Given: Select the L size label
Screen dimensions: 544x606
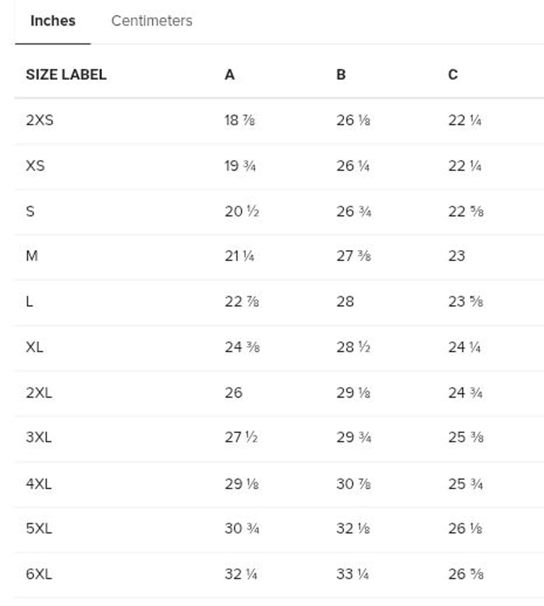Looking at the screenshot, I should coord(29,301).
